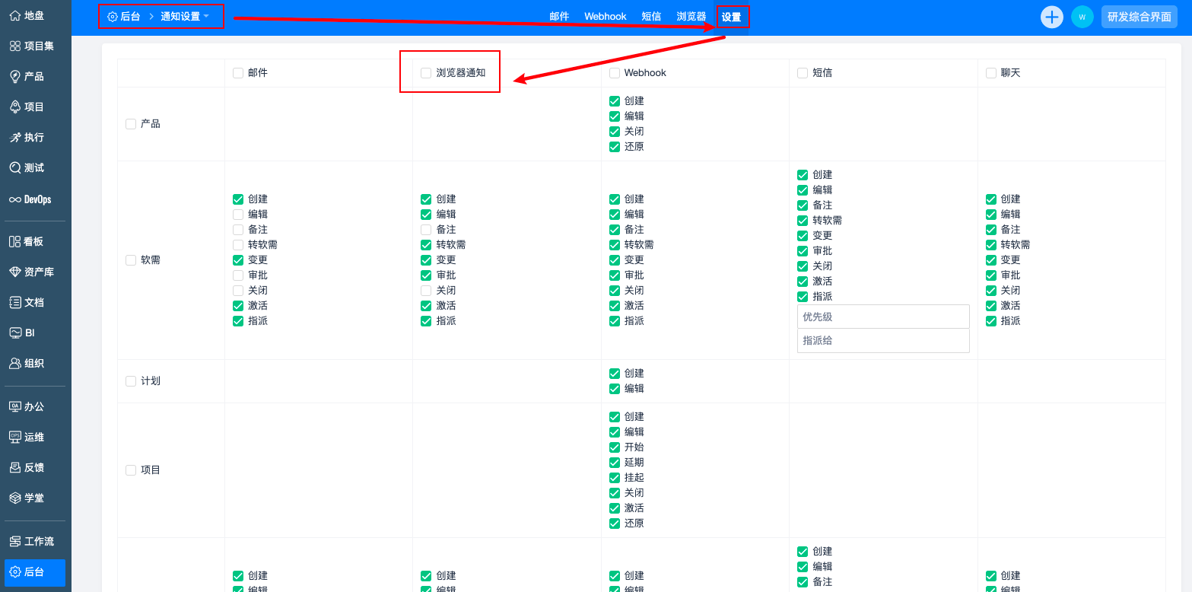The width and height of the screenshot is (1192, 592).
Task: Toggle the 邮件 column header checkbox
Action: coord(238,73)
